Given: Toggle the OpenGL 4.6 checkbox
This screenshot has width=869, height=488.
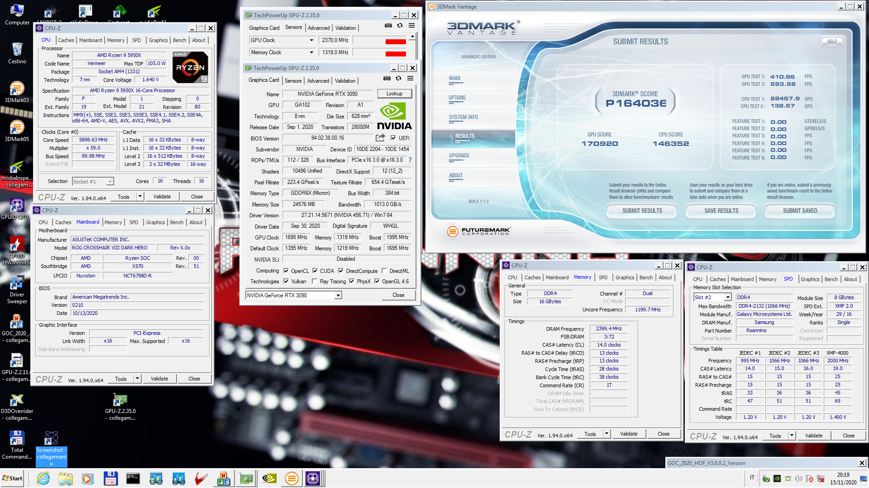Looking at the screenshot, I should click(x=377, y=281).
